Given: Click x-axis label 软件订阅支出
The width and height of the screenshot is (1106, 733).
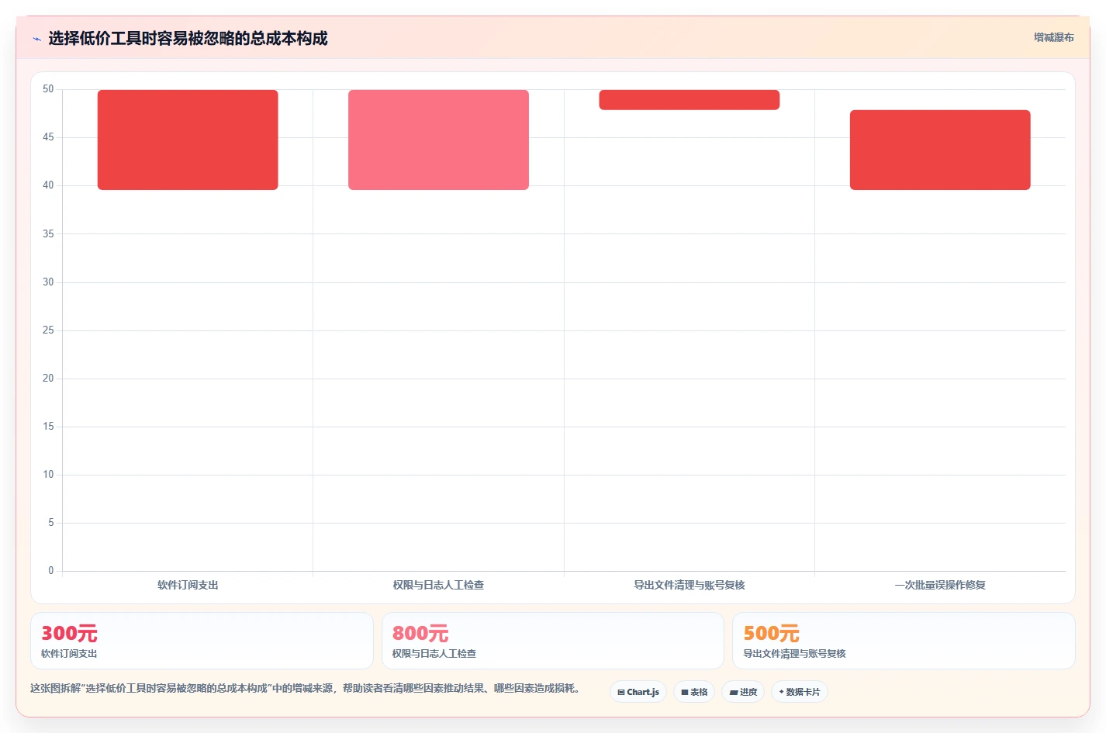Looking at the screenshot, I should [188, 585].
